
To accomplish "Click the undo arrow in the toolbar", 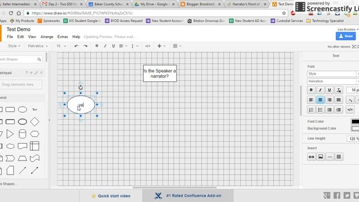I will (76, 46).
